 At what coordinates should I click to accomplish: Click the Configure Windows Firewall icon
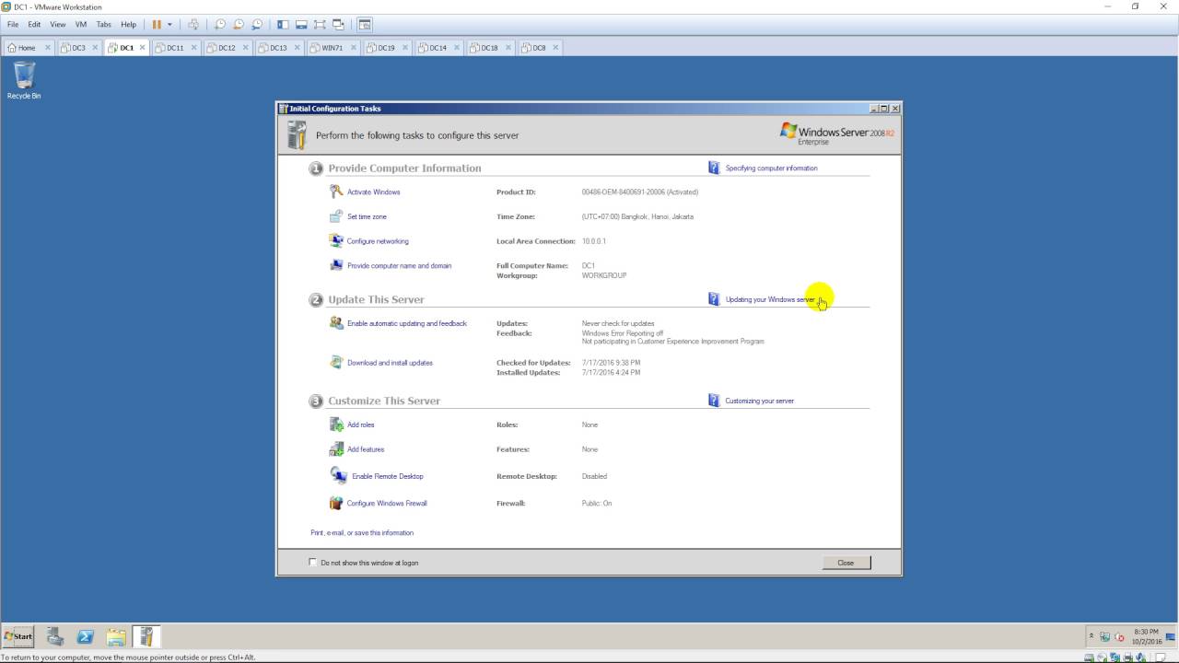336,503
